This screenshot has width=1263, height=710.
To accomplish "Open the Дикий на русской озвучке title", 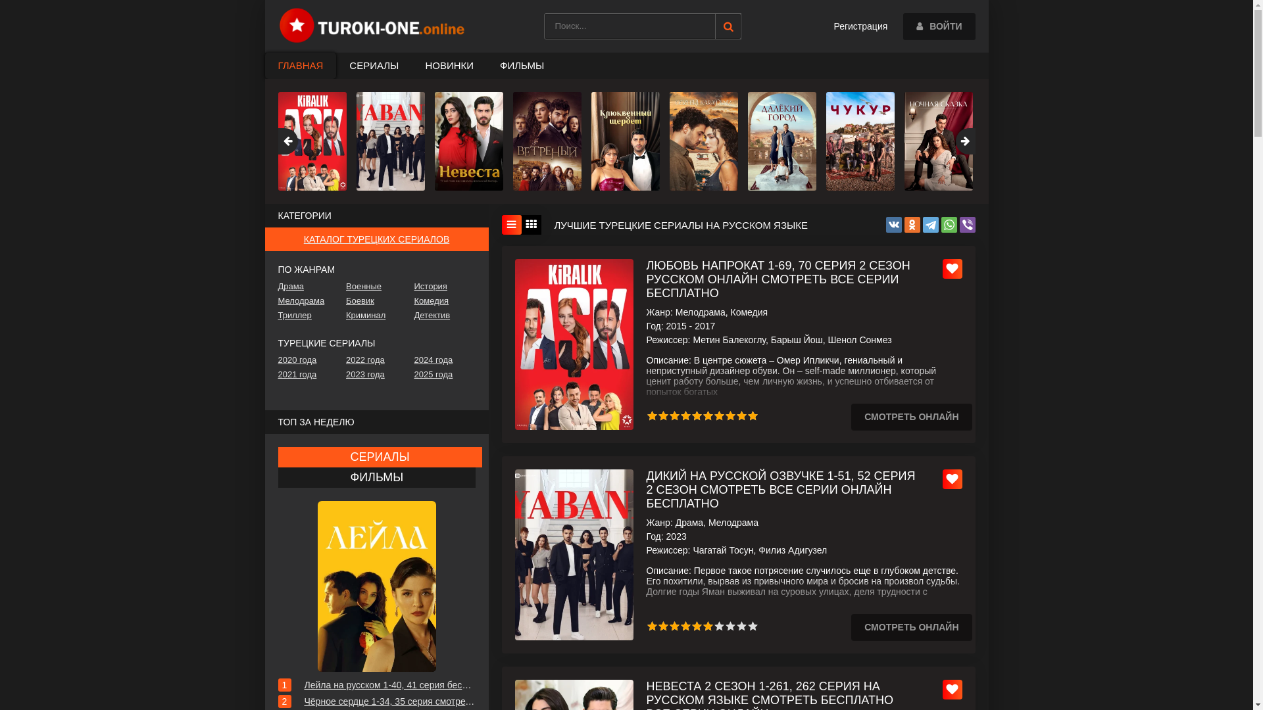I will pos(780,490).
